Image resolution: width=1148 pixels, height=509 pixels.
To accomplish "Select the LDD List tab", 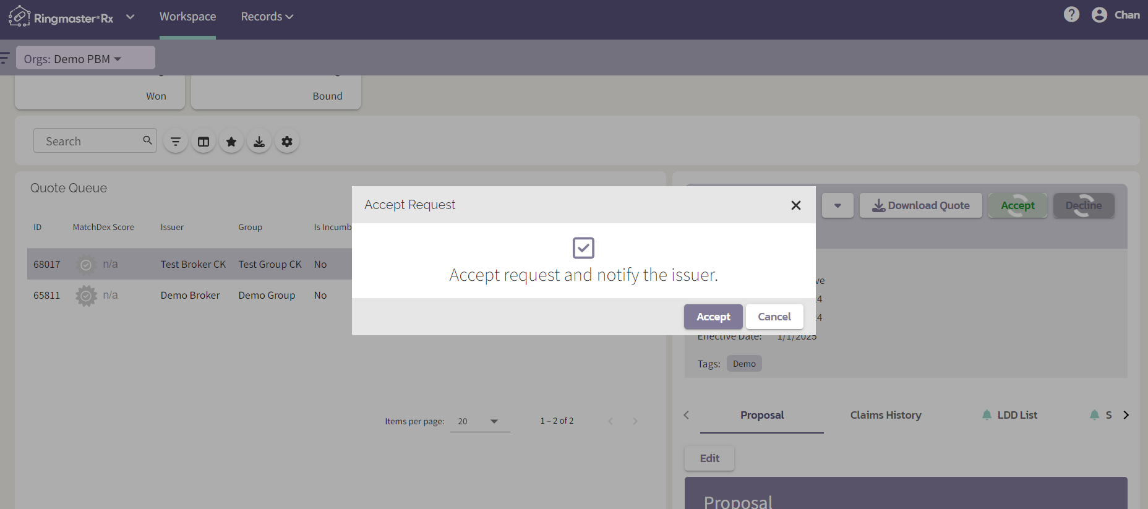I will [x=1016, y=415].
